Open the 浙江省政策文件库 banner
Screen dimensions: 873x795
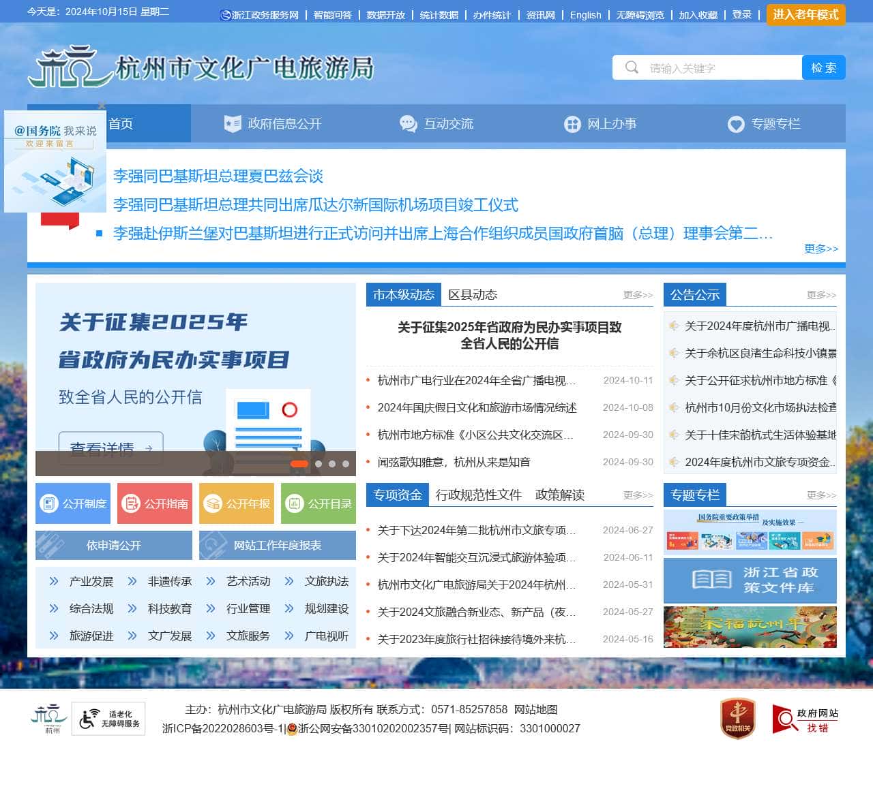coord(750,580)
